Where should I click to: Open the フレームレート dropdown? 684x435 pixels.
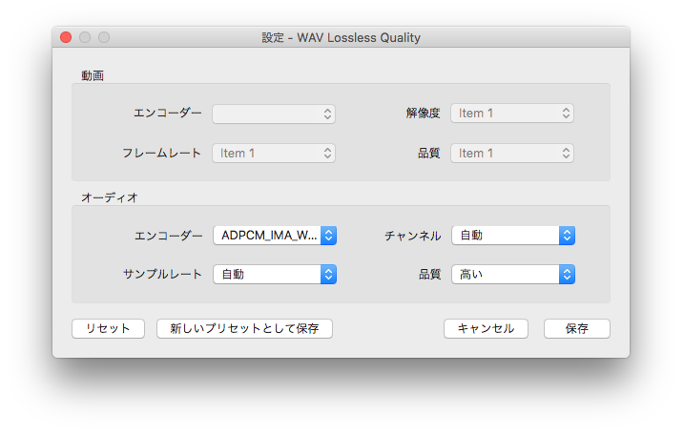tap(274, 153)
